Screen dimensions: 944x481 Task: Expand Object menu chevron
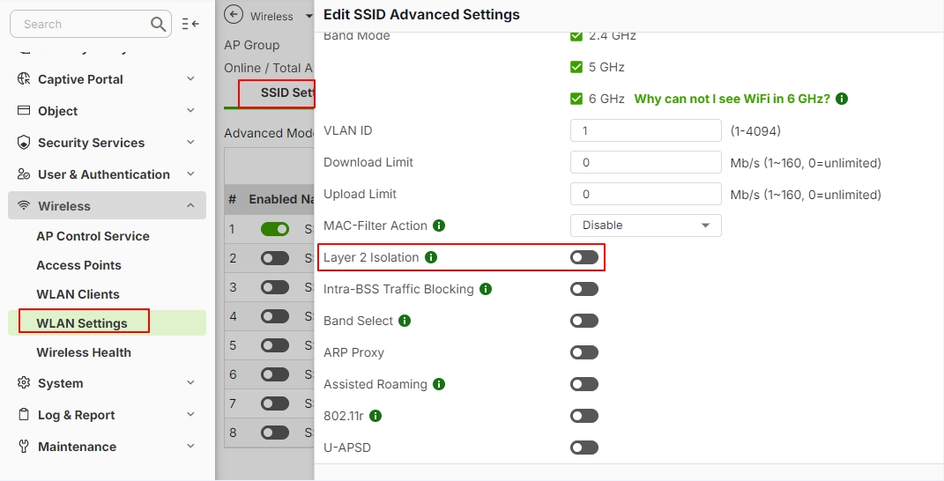coord(190,110)
